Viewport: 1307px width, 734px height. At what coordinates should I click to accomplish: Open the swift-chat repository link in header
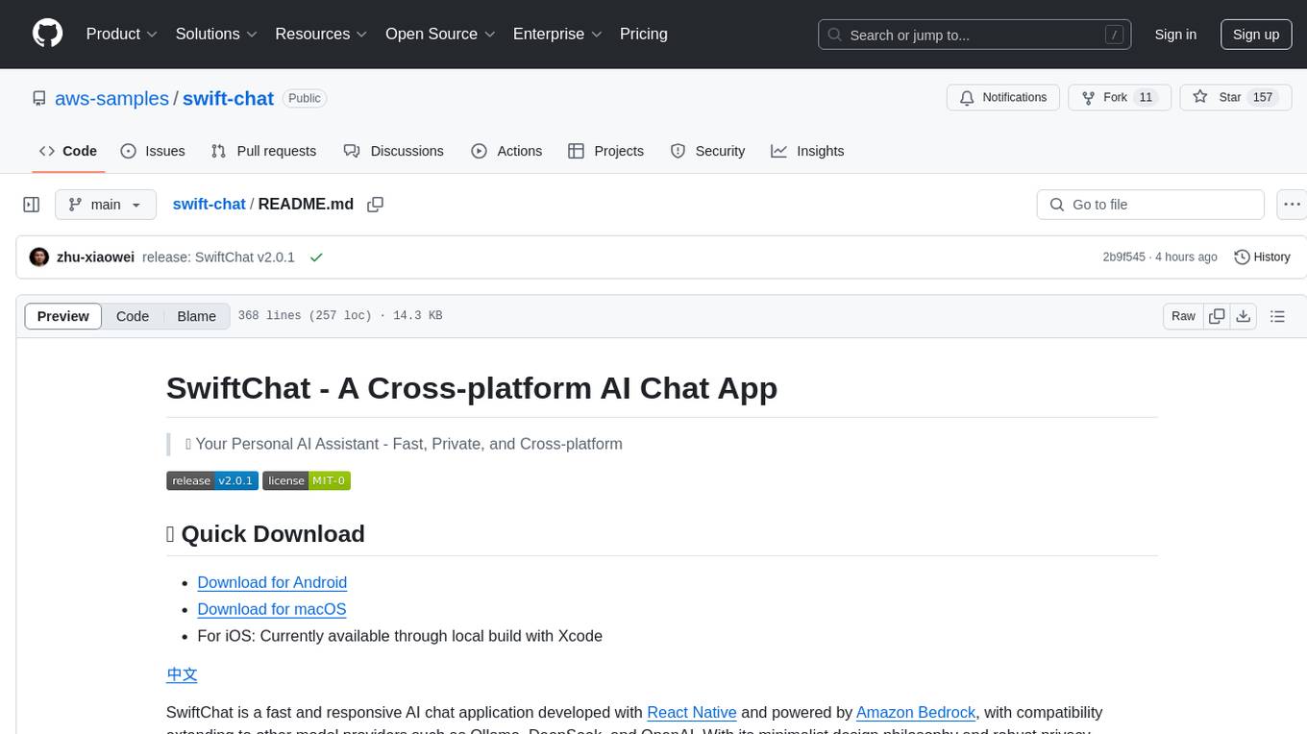click(228, 98)
